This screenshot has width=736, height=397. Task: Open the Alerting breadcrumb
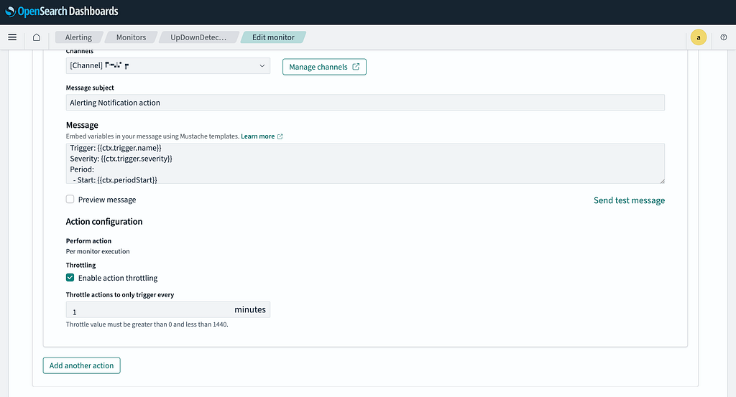click(x=78, y=37)
